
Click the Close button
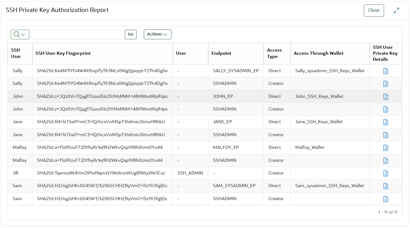[374, 10]
